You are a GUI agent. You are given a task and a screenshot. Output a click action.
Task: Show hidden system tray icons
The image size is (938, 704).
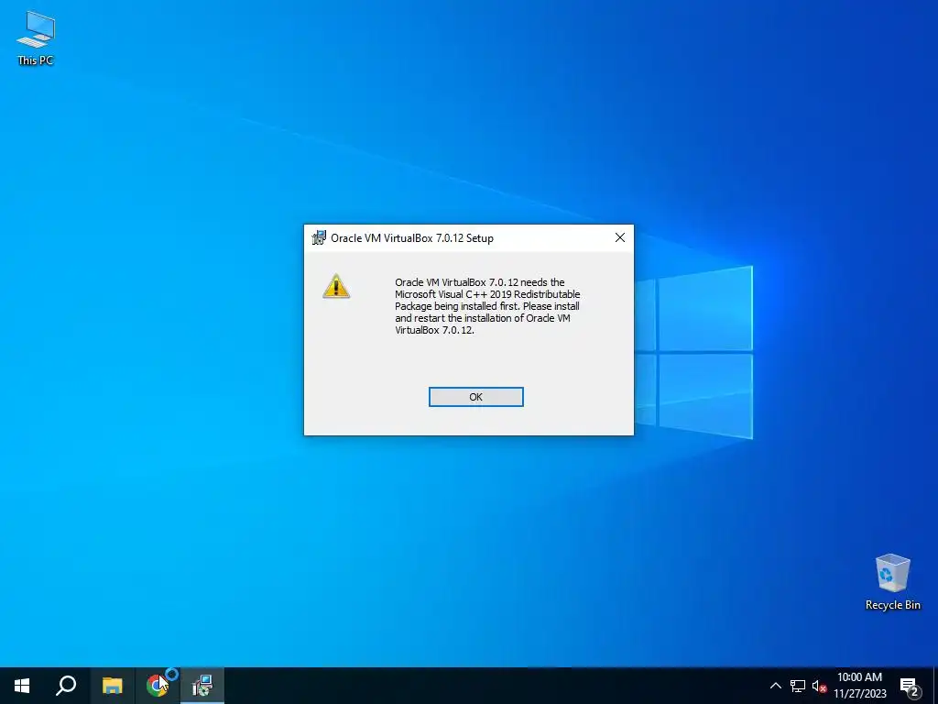point(775,686)
